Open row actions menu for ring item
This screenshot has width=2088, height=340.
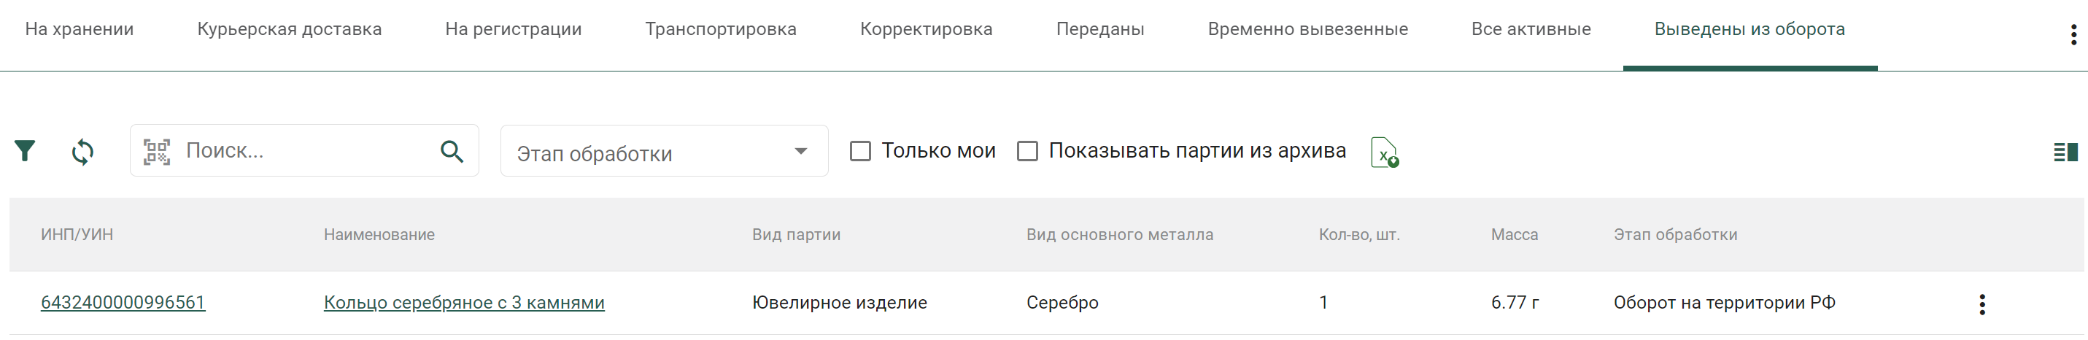(x=1981, y=304)
